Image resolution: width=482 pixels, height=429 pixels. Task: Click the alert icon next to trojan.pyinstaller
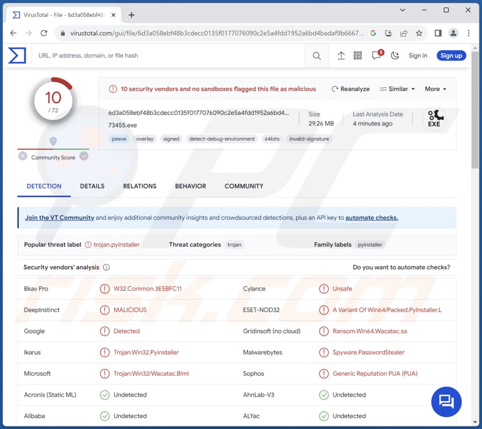coord(88,245)
